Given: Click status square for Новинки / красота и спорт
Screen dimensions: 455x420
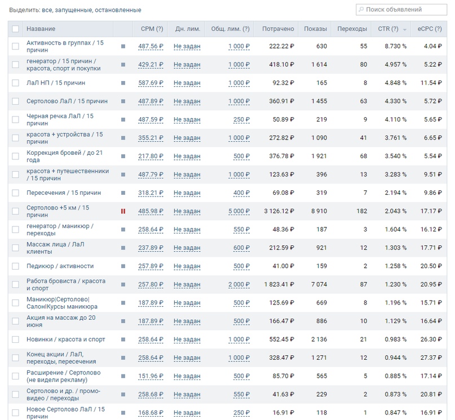Looking at the screenshot, I should (x=123, y=339).
